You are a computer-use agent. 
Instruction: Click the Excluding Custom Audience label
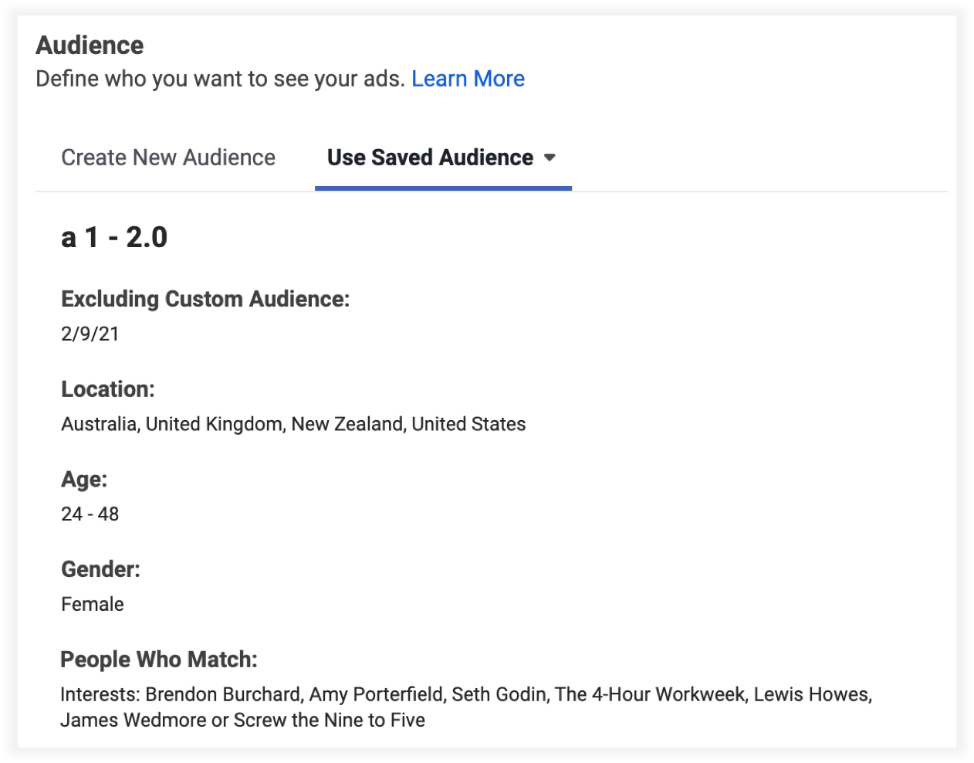click(x=205, y=299)
